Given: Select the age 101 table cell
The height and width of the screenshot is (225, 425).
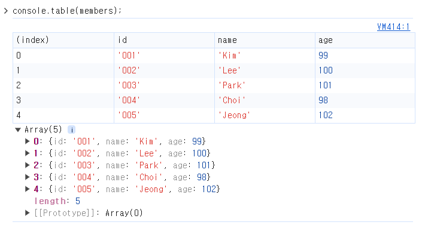Looking at the screenshot, I should [365, 85].
